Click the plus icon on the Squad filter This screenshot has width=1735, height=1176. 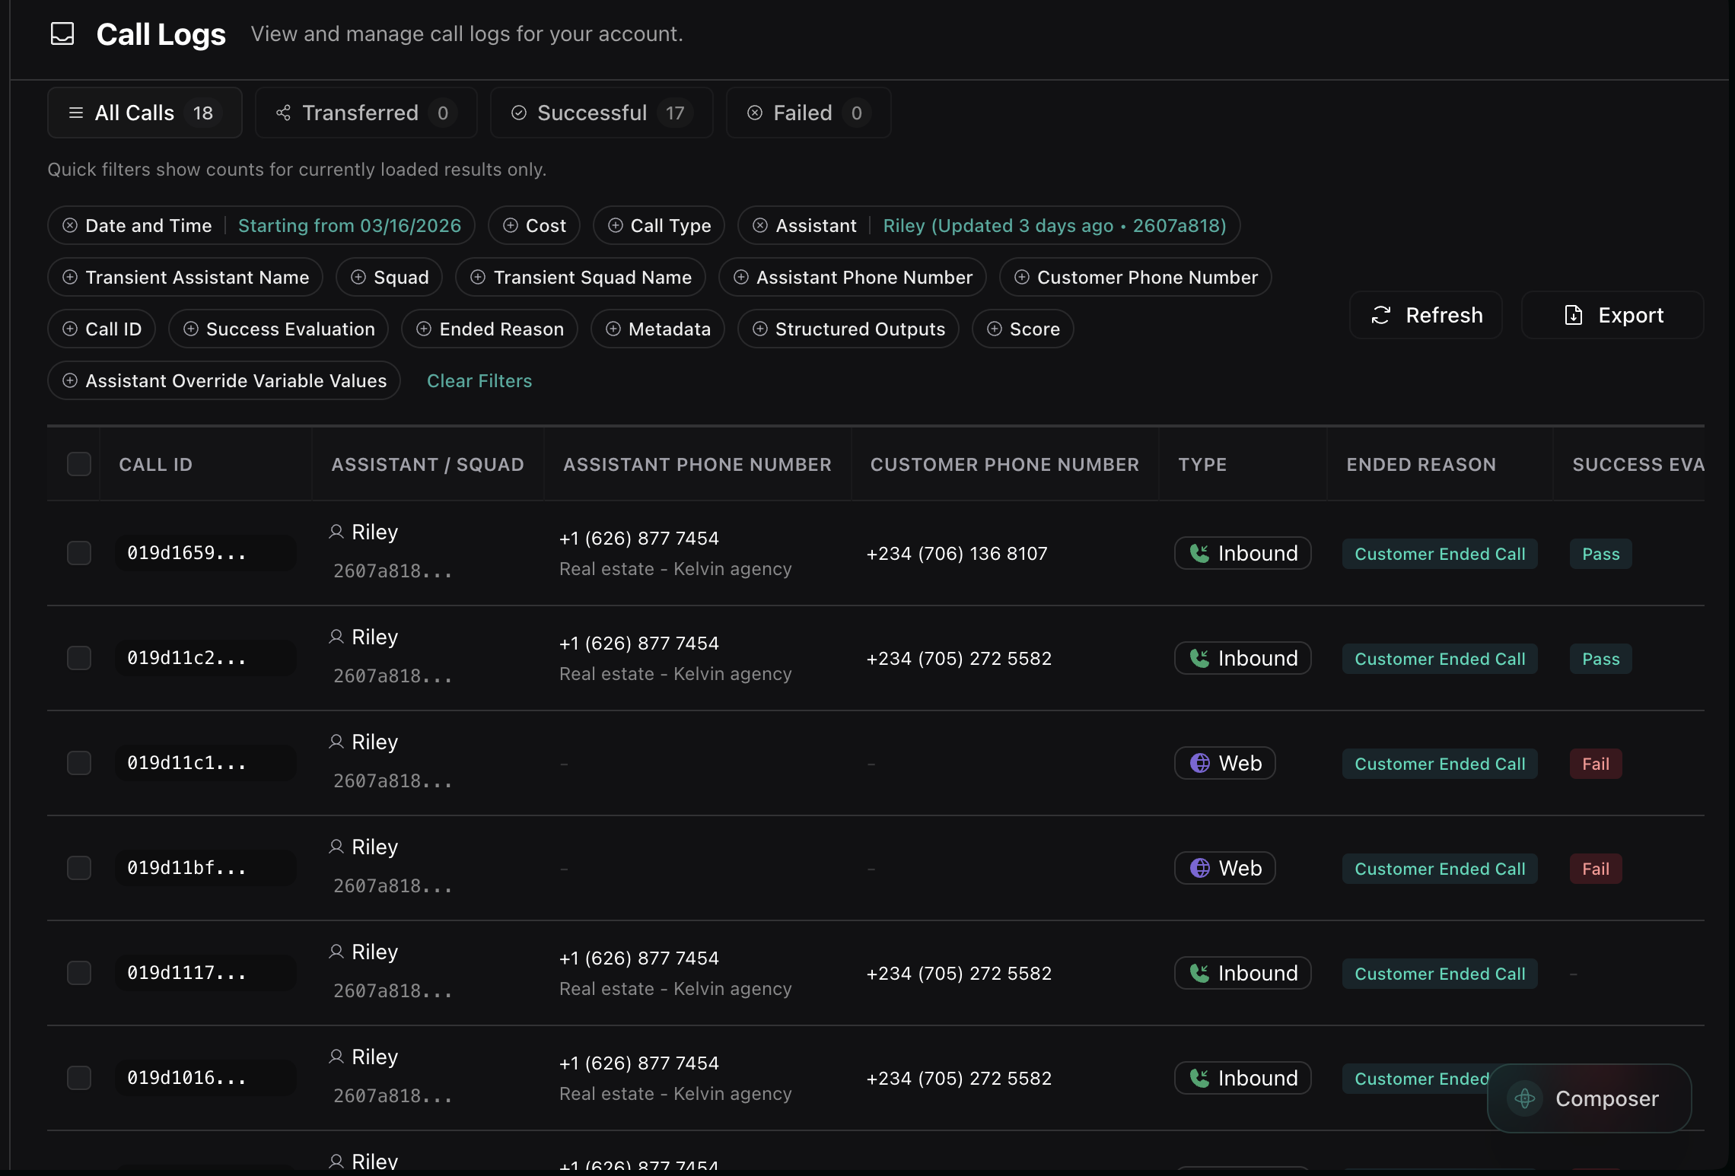(358, 278)
